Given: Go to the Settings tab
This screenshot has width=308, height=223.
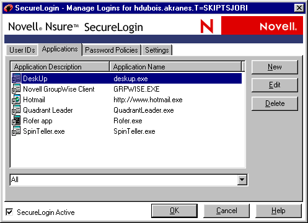Looking at the screenshot, I should [157, 50].
